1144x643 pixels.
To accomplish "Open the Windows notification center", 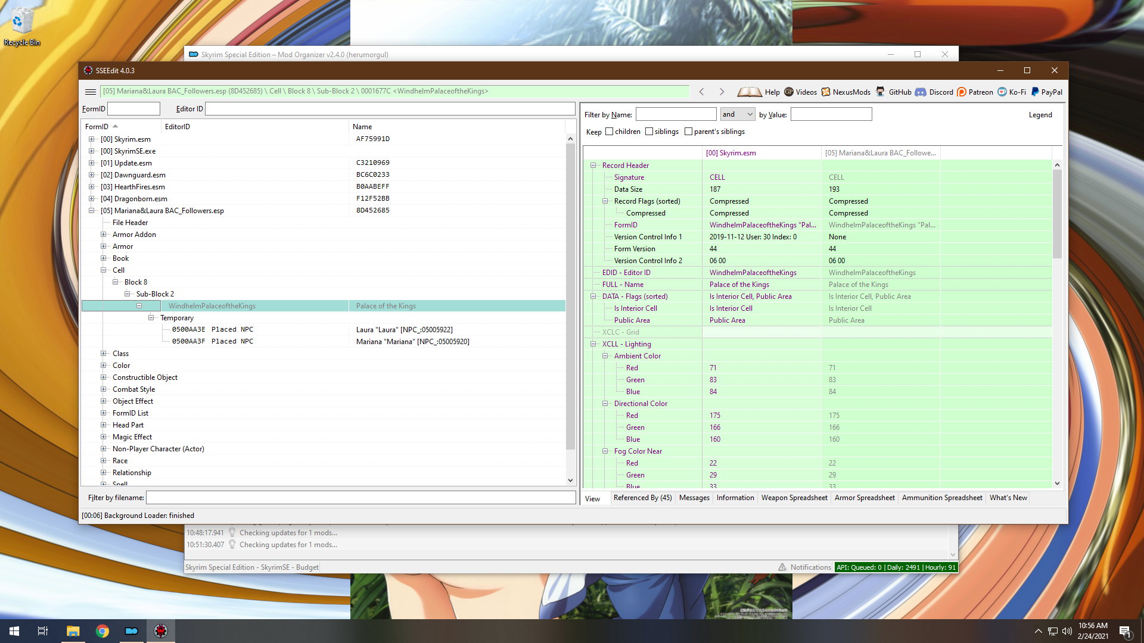I will [1125, 631].
